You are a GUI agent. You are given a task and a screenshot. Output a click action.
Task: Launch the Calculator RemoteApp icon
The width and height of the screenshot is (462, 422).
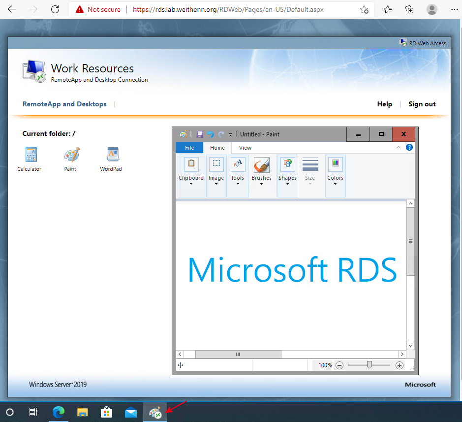coord(31,155)
